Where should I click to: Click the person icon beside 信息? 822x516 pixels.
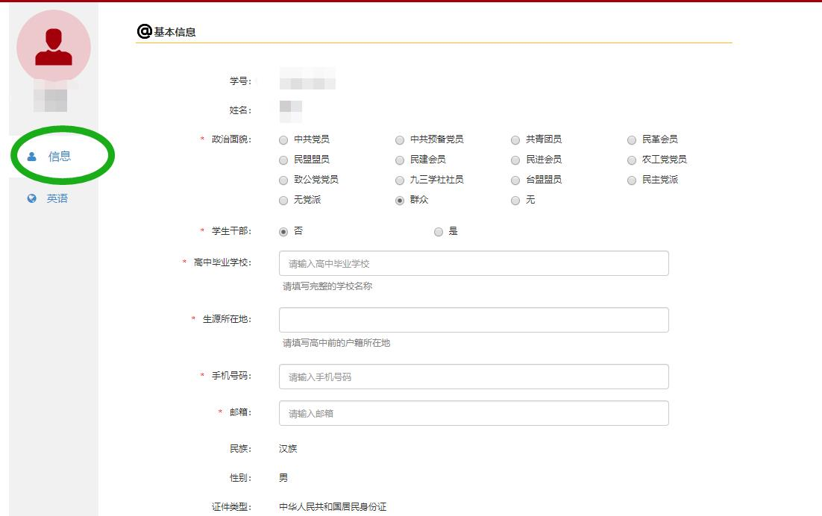[x=31, y=157]
